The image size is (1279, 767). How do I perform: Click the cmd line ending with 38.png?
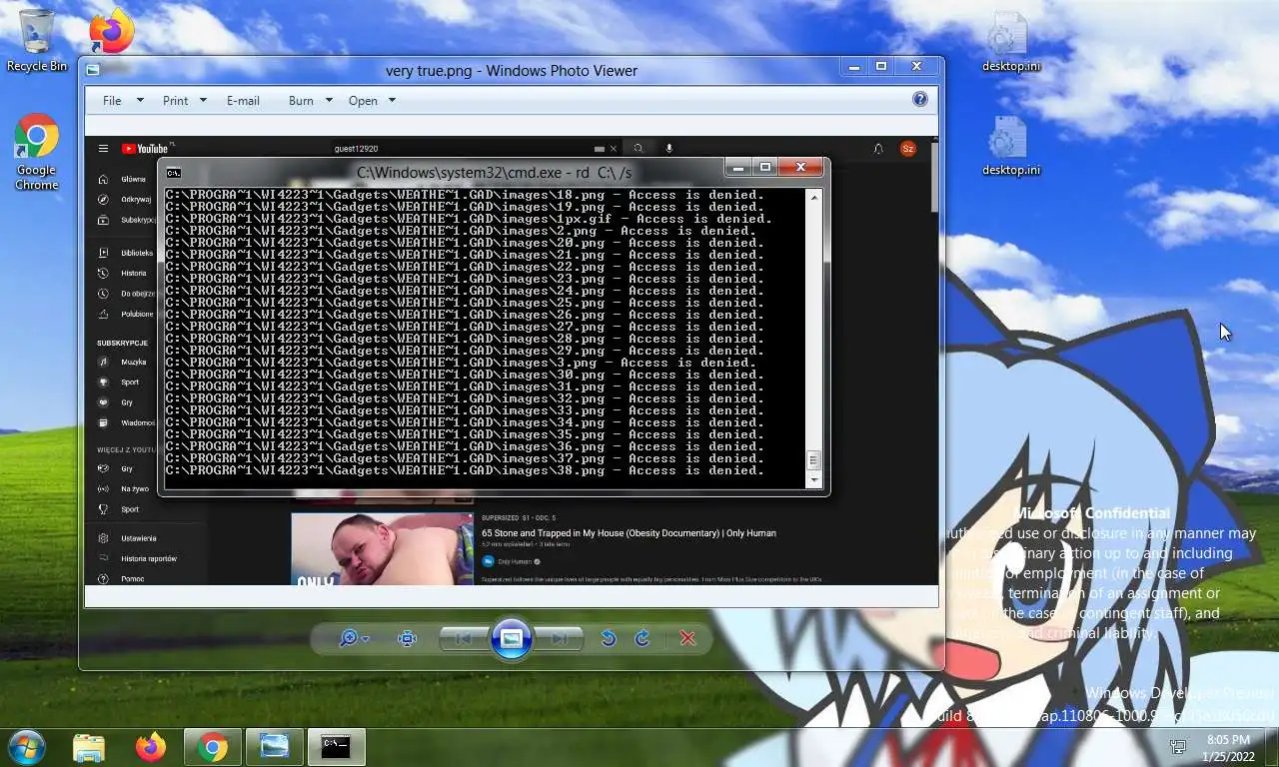click(x=465, y=470)
